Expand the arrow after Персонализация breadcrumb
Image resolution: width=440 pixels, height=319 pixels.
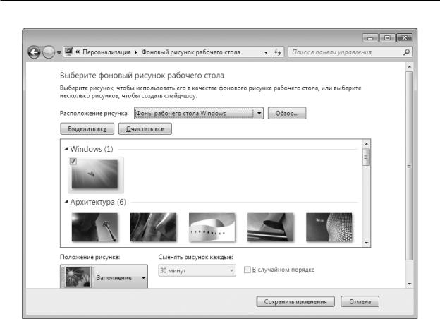pos(136,52)
